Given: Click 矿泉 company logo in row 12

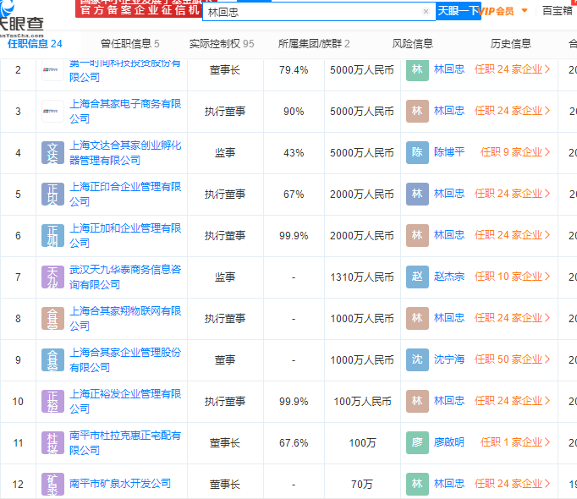Looking at the screenshot, I should tap(52, 484).
